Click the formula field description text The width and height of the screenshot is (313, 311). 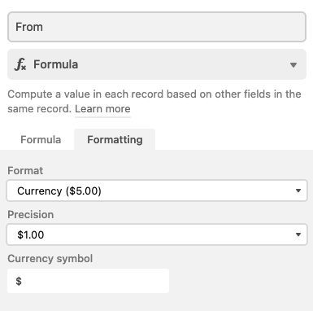point(154,101)
